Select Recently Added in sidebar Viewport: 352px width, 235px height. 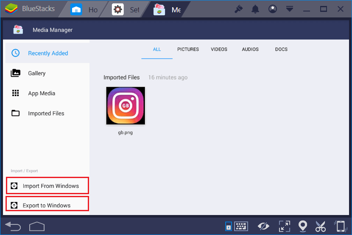[x=47, y=53]
